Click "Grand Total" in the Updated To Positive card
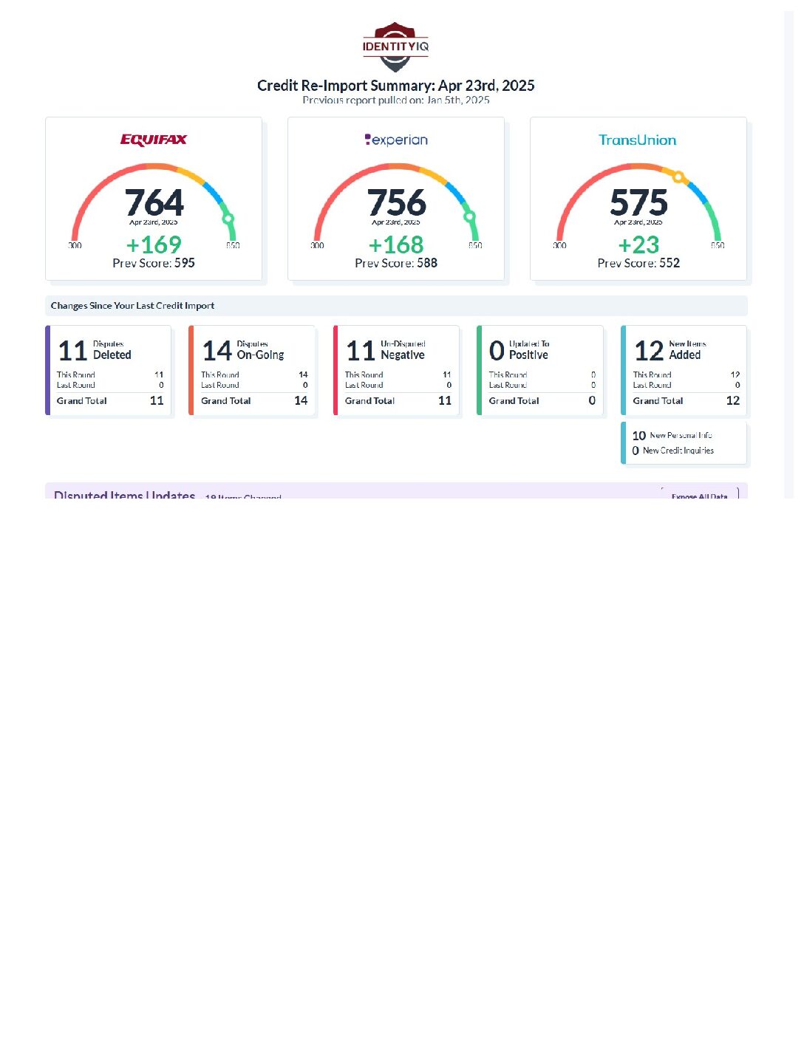804x1040 pixels. 514,400
